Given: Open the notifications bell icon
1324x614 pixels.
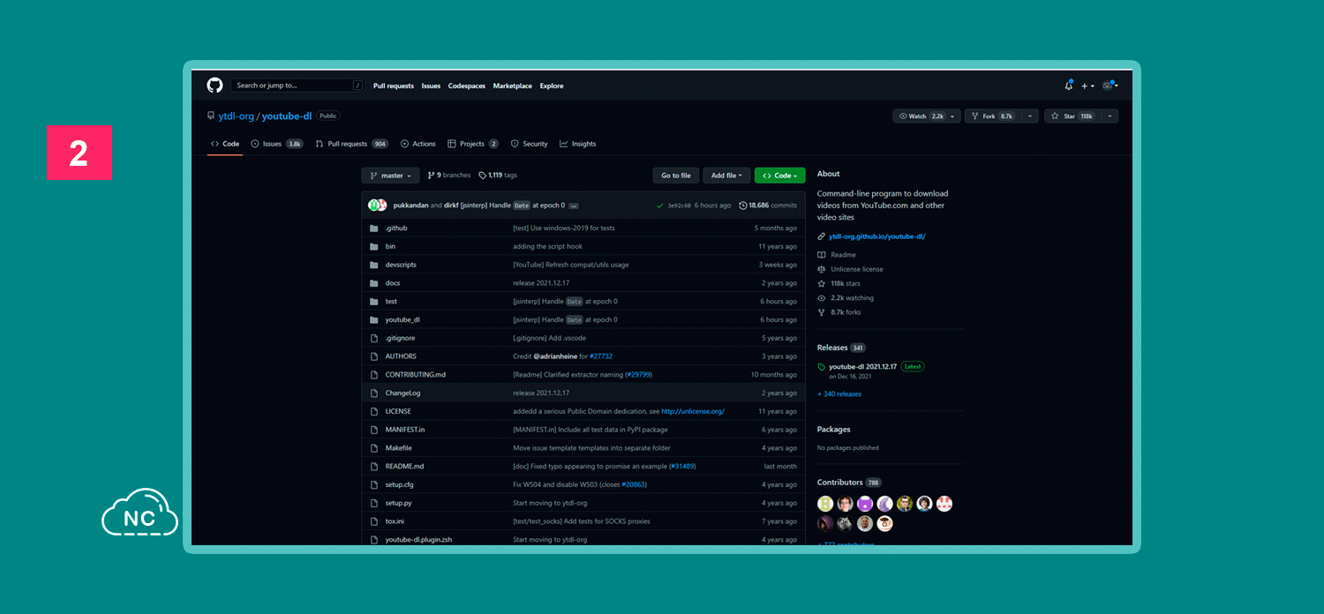Looking at the screenshot, I should click(x=1069, y=86).
